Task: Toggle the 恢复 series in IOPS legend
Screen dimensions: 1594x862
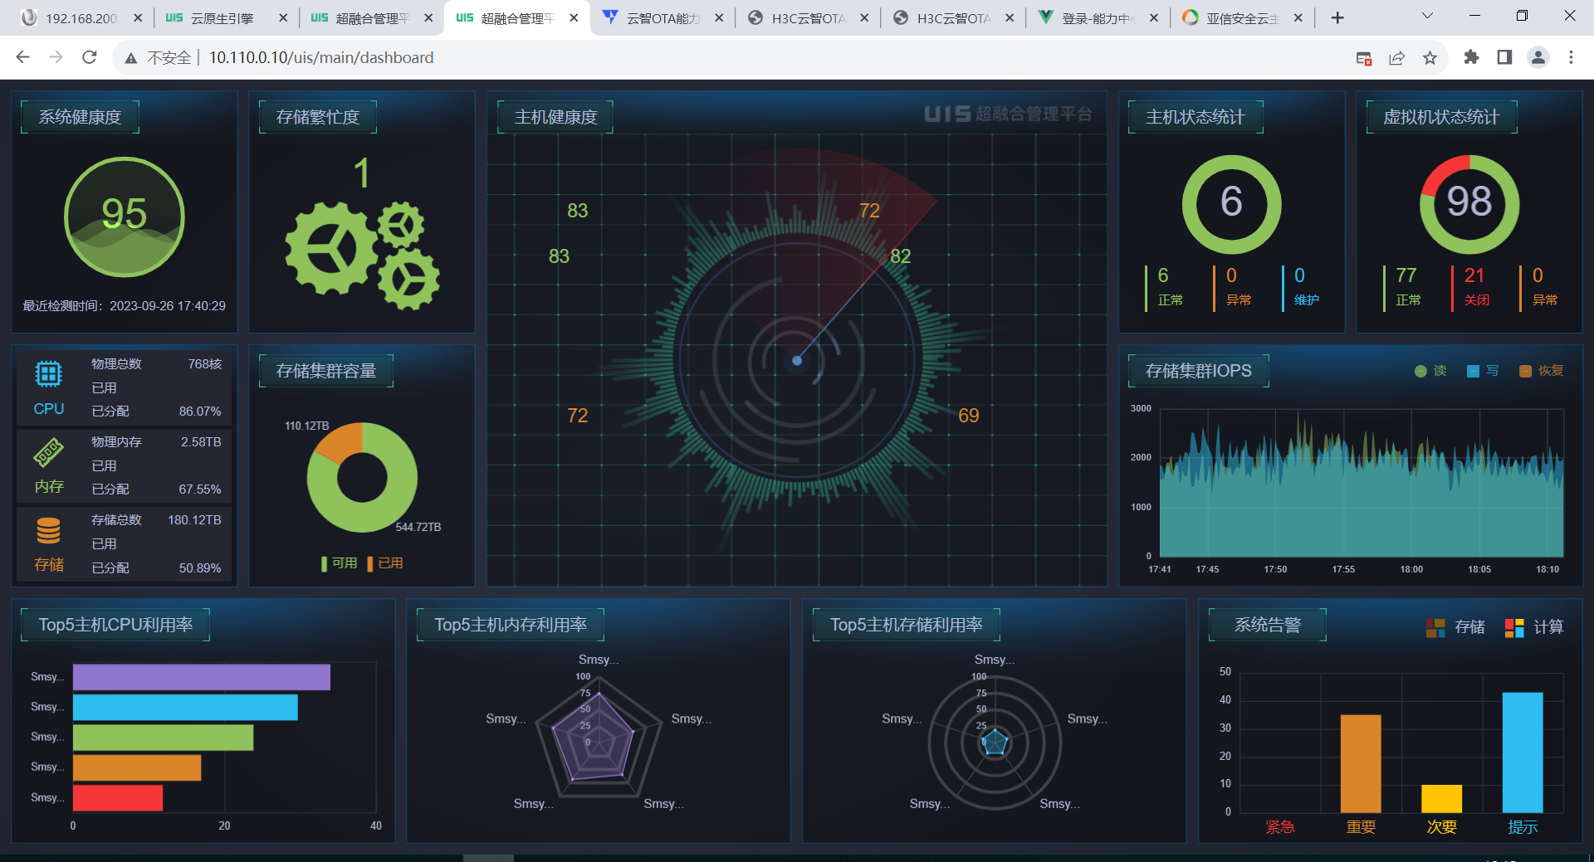Action: click(1541, 371)
